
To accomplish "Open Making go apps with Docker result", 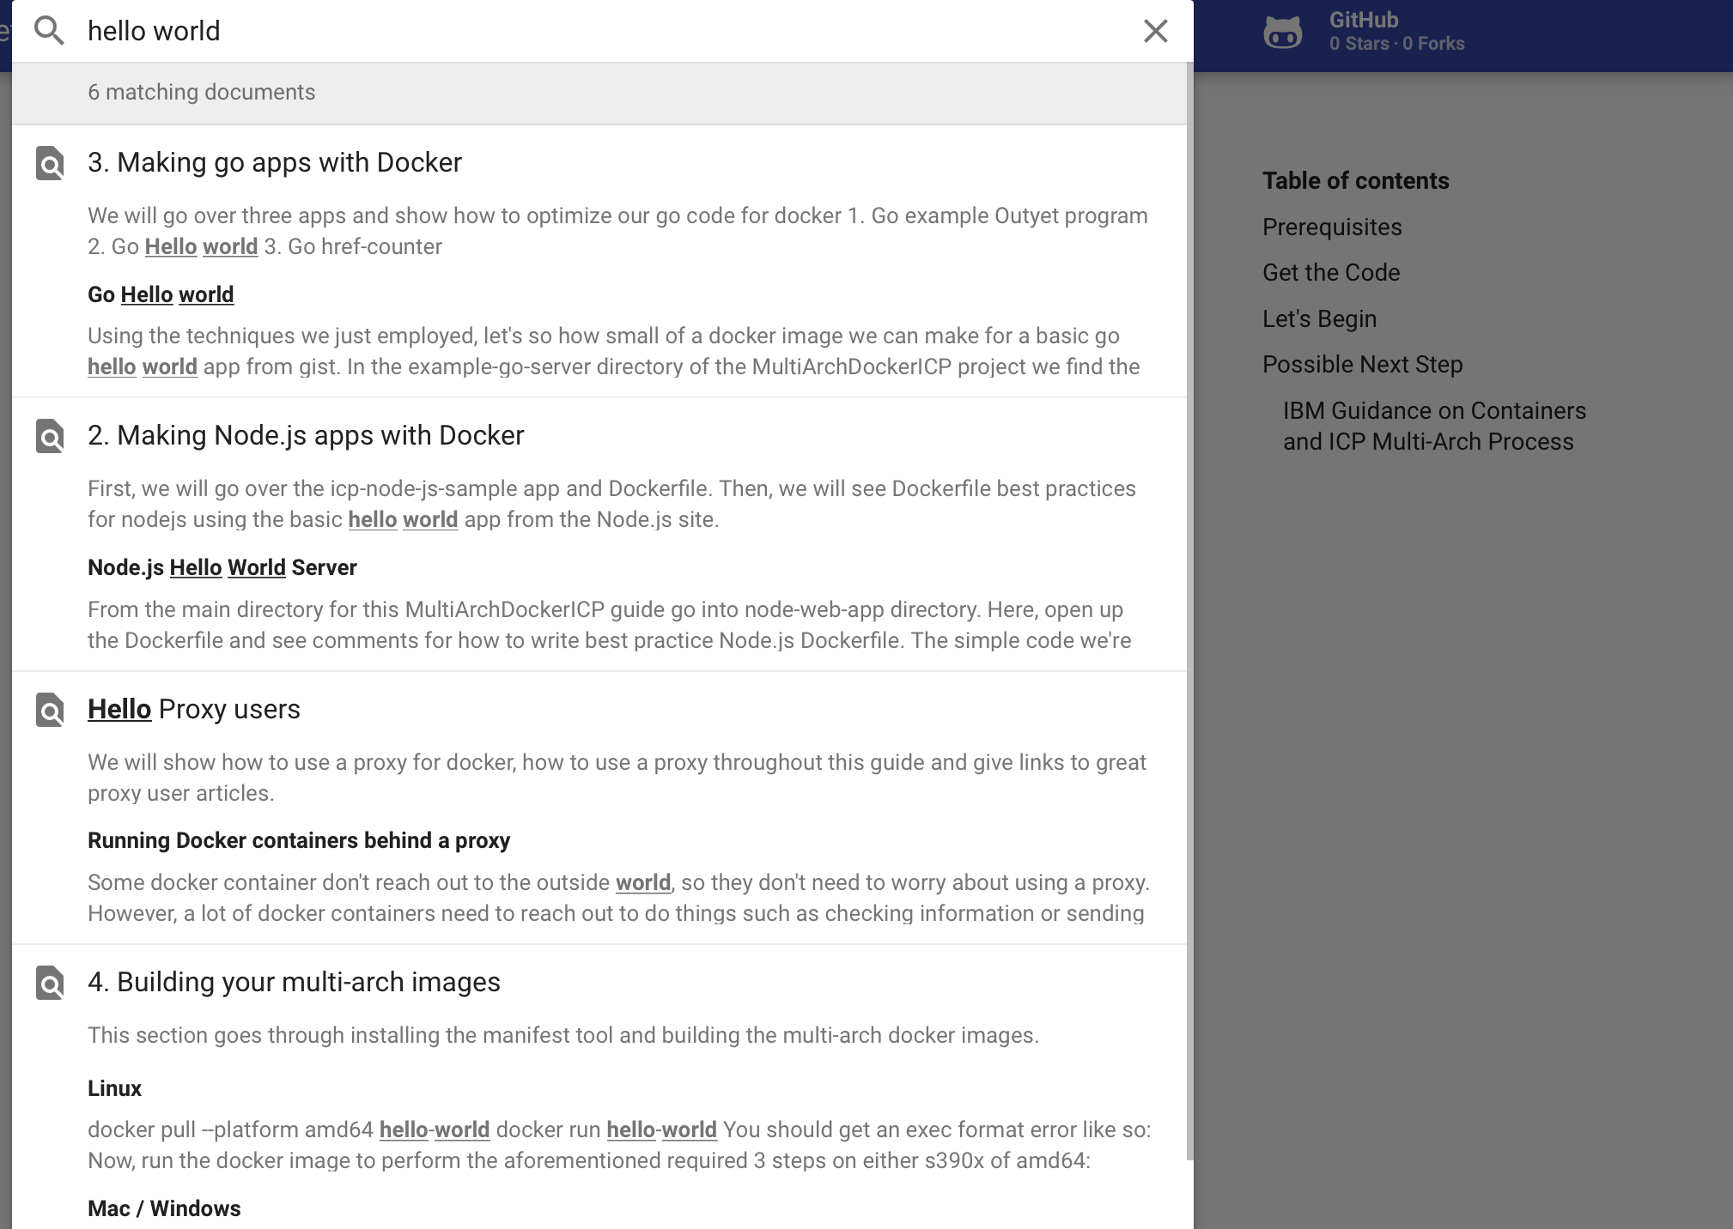I will [276, 161].
